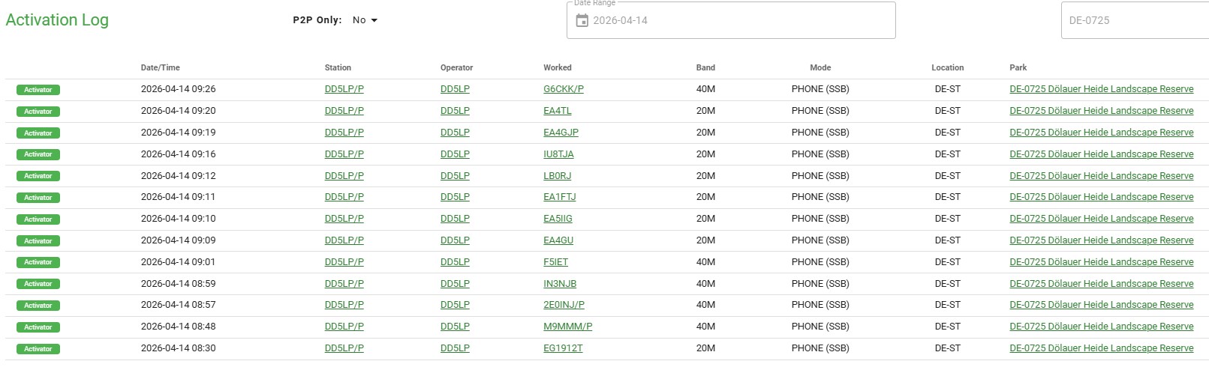
Task: Open the P2P Only dropdown
Action: [x=365, y=20]
